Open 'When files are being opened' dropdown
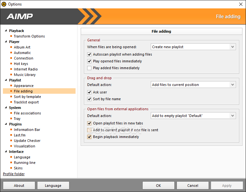 pyautogui.click(x=193, y=47)
